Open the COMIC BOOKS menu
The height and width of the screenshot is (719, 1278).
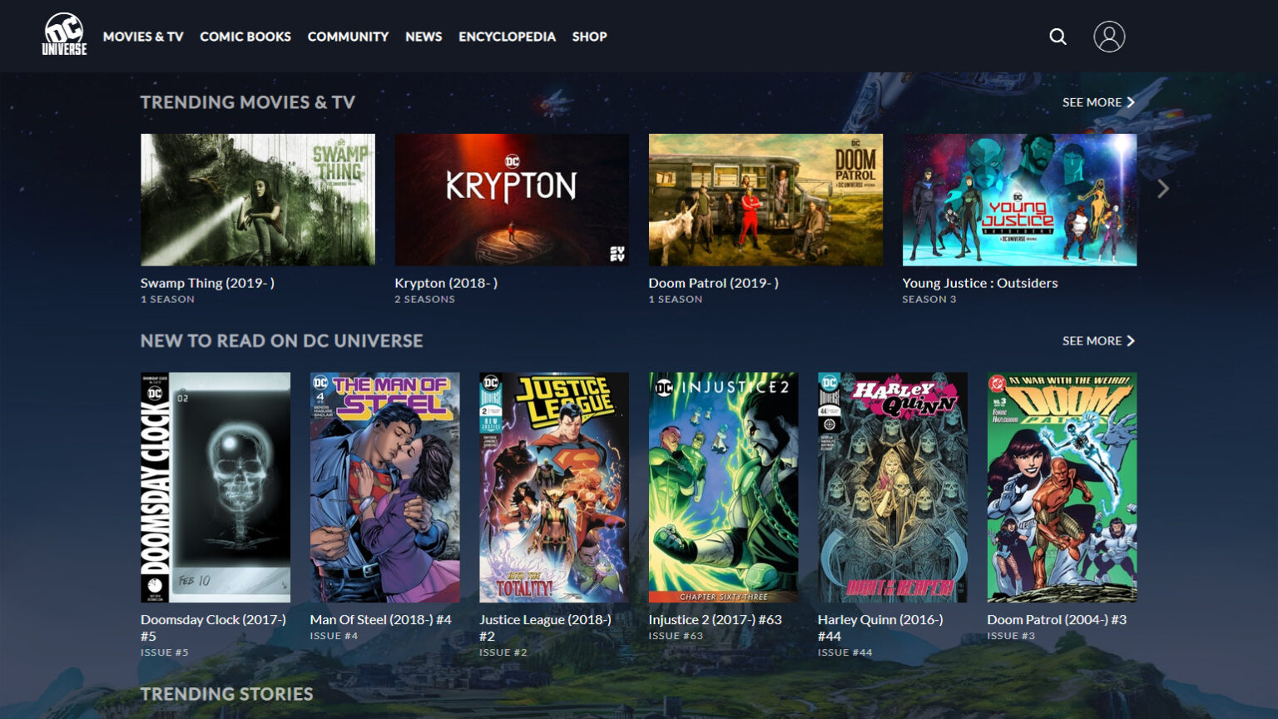(x=245, y=37)
